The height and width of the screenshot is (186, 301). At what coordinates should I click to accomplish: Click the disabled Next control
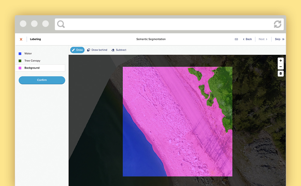(262, 39)
